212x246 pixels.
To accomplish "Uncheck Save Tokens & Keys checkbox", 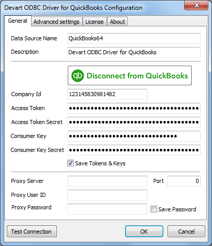I will [70, 163].
